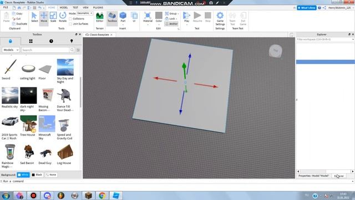The height and width of the screenshot is (200, 355).
Task: Duplicate the selected object
Action: [19, 24]
